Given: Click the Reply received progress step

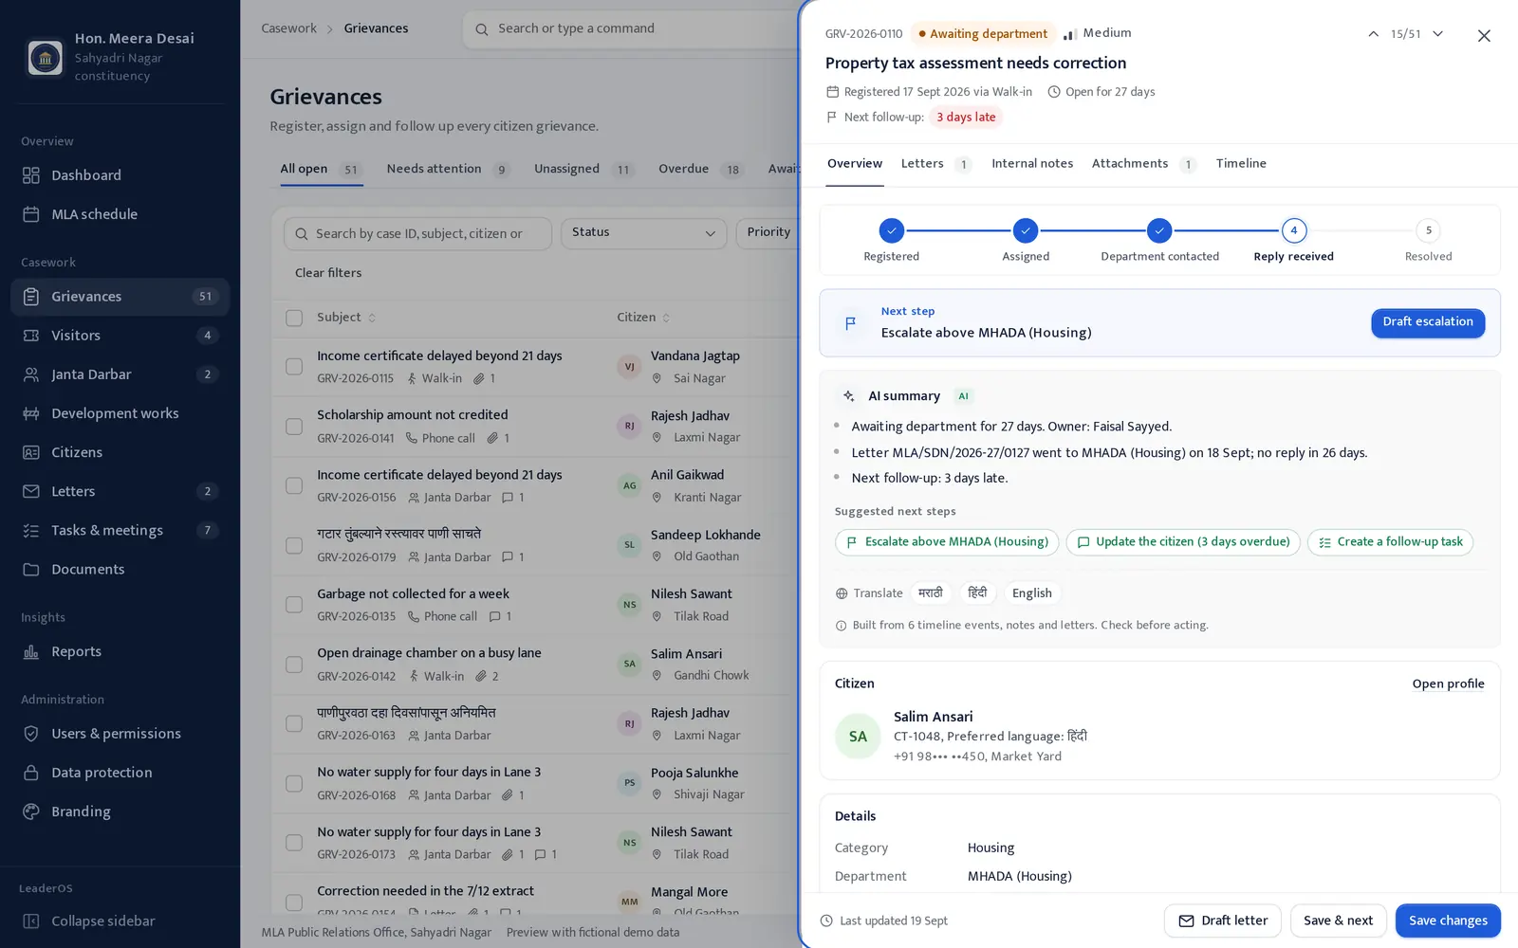Looking at the screenshot, I should click(x=1293, y=241).
